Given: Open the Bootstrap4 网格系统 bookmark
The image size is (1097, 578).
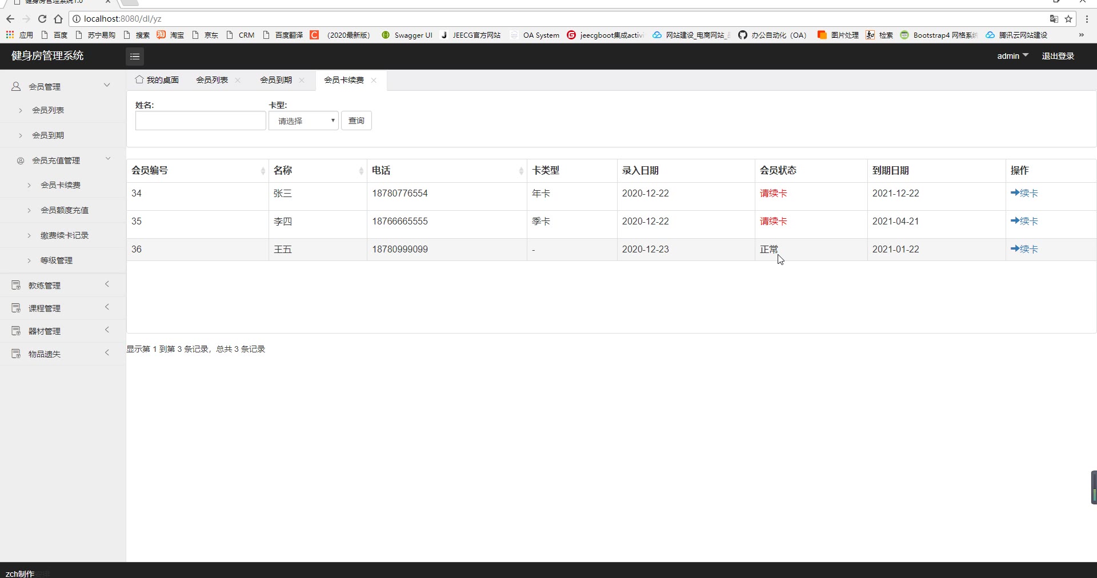Looking at the screenshot, I should (939, 35).
